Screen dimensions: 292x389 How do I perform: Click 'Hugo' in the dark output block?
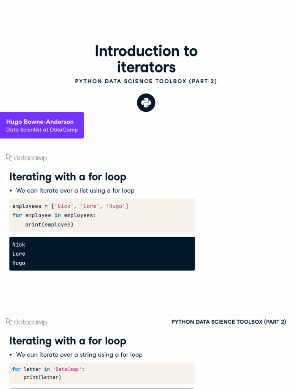pyautogui.click(x=19, y=263)
